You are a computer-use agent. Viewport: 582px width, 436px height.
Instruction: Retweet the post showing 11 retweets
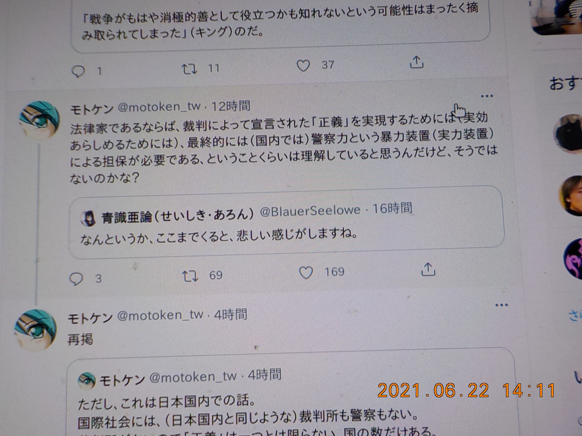[x=190, y=69]
